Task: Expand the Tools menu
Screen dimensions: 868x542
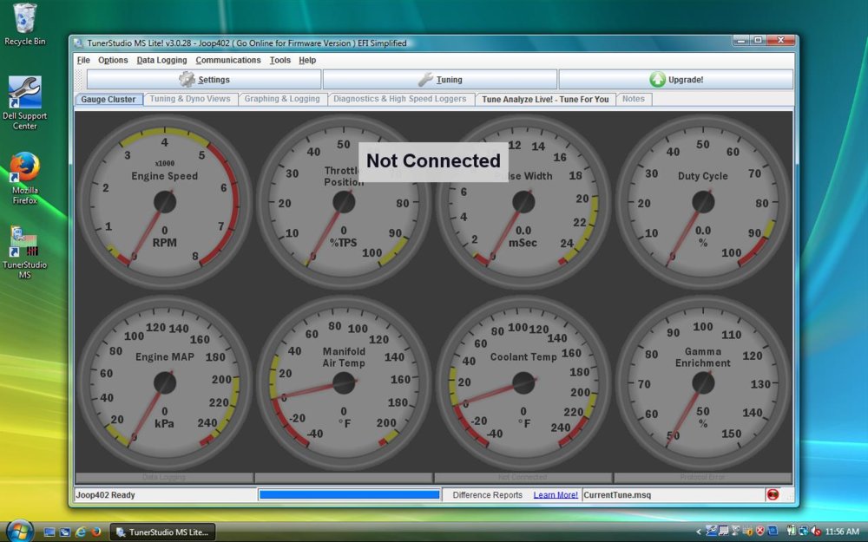Action: point(279,60)
